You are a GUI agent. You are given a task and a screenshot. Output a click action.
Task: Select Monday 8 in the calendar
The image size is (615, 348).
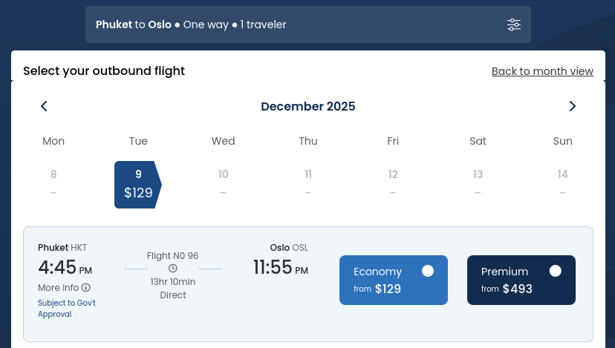[53, 183]
